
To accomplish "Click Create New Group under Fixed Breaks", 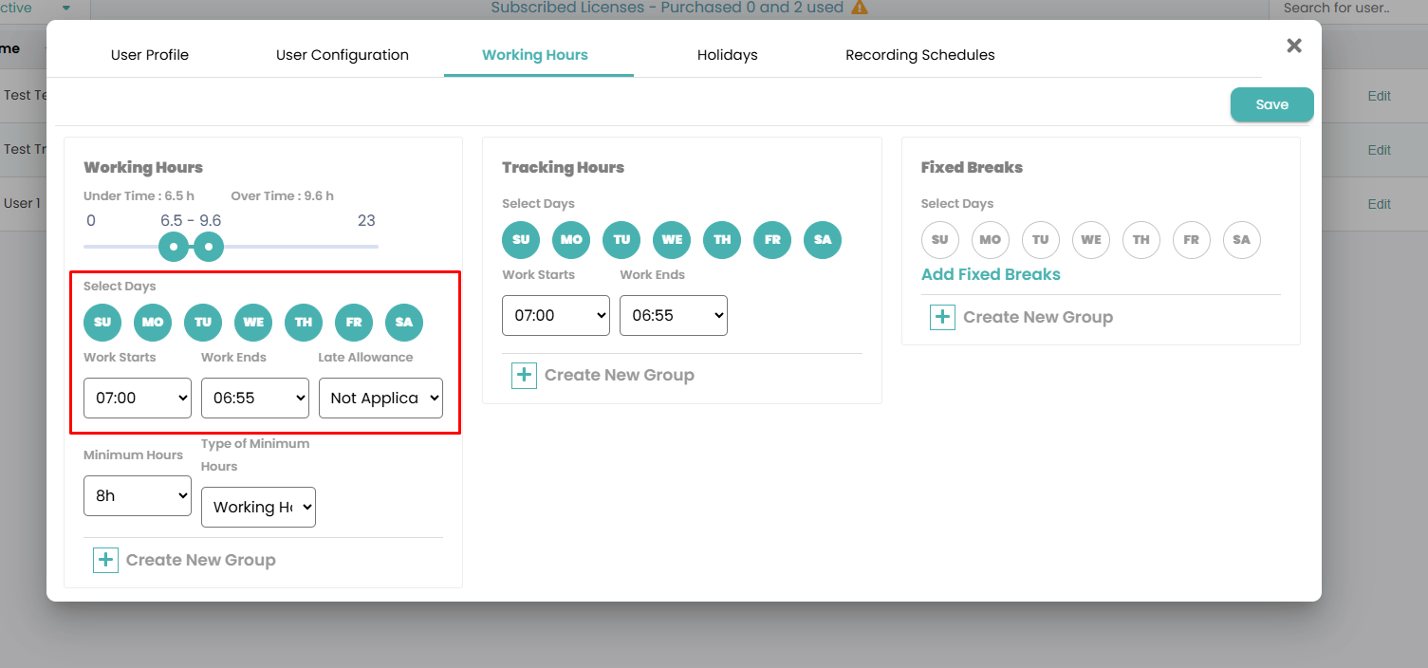I will point(1038,317).
